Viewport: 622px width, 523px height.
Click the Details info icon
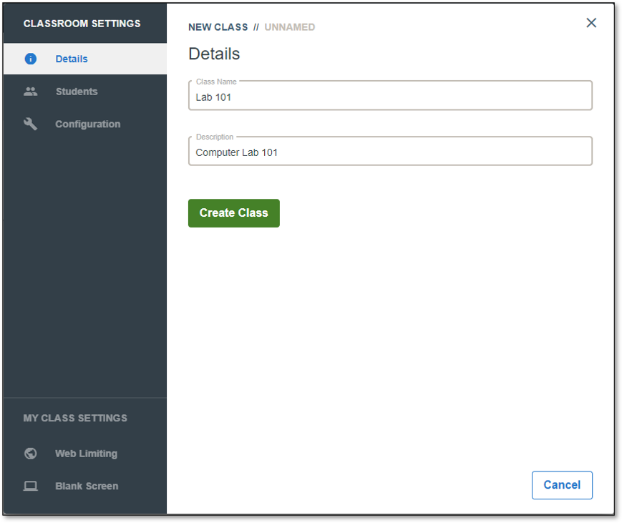tap(31, 59)
